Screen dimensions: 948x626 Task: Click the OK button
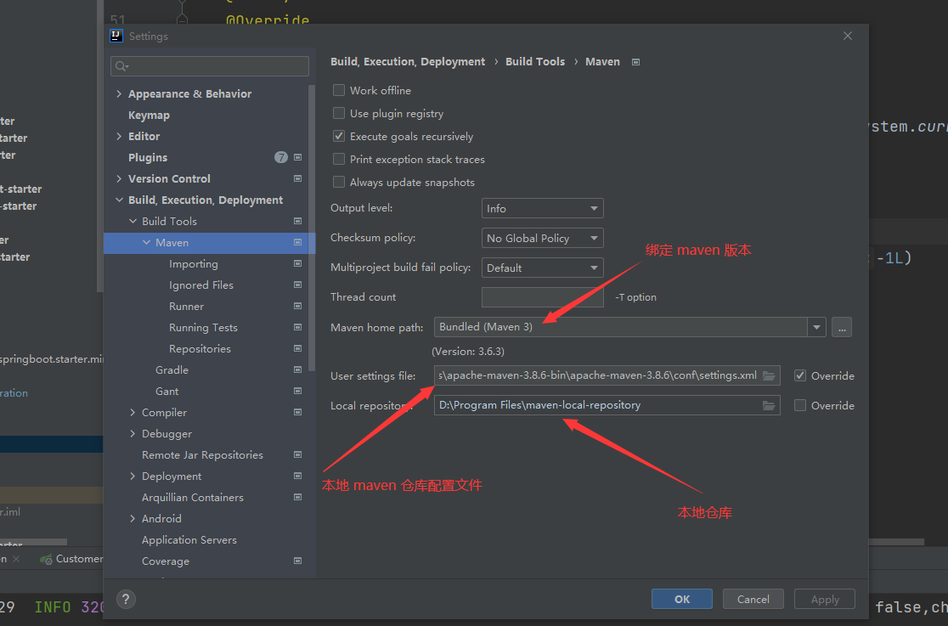[682, 599]
